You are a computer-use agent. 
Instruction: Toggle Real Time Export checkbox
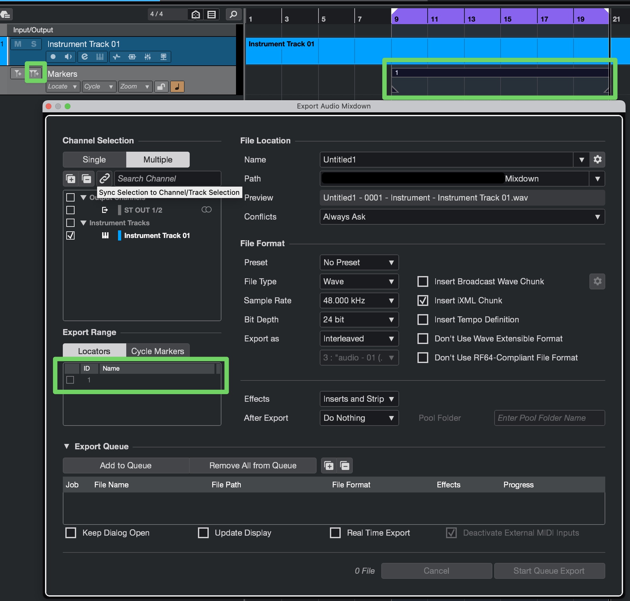[335, 533]
